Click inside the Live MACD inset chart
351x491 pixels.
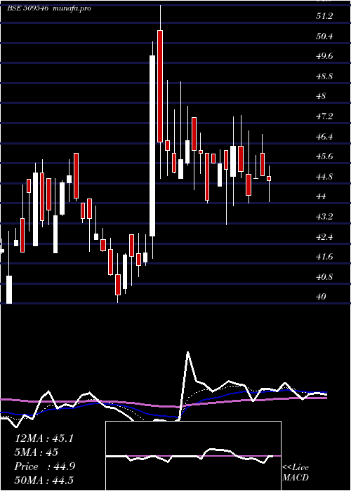pos(193,456)
